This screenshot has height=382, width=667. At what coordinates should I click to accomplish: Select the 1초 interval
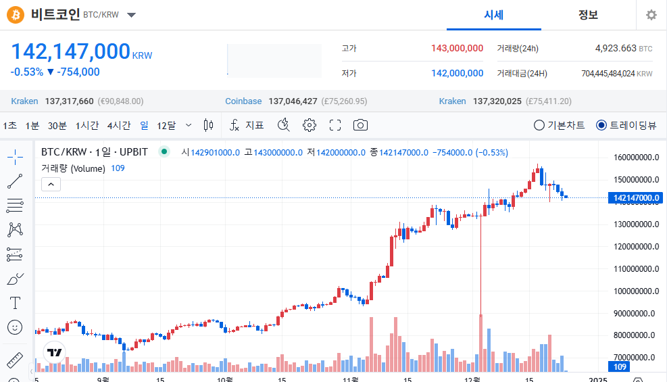pyautogui.click(x=9, y=126)
